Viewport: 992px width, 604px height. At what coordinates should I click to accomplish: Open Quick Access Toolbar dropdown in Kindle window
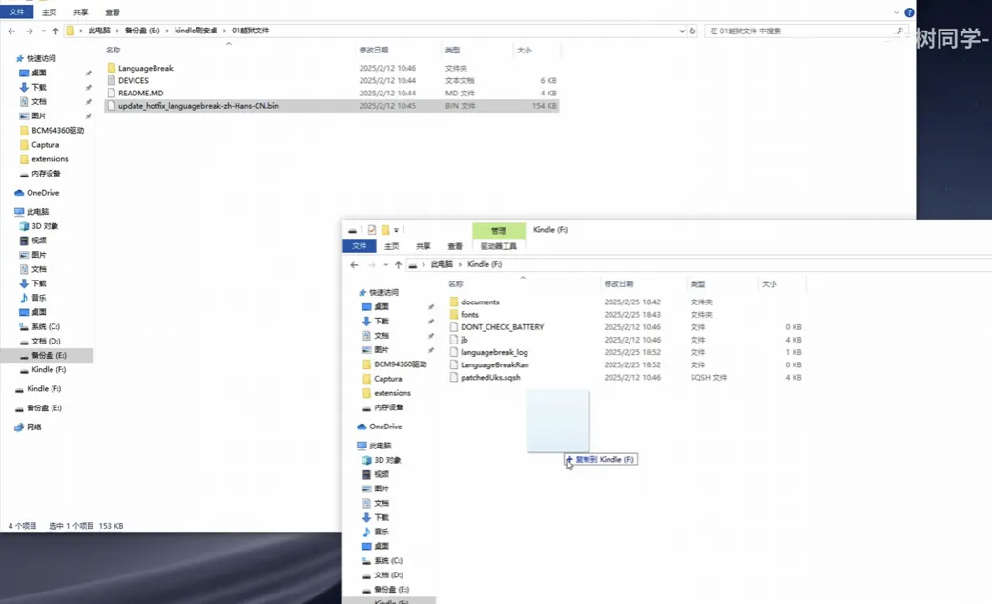pyautogui.click(x=396, y=230)
